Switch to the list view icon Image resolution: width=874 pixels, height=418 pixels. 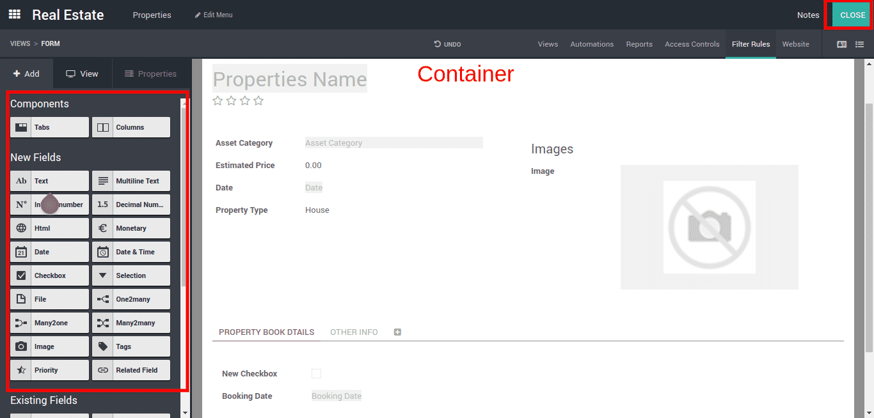pos(859,44)
